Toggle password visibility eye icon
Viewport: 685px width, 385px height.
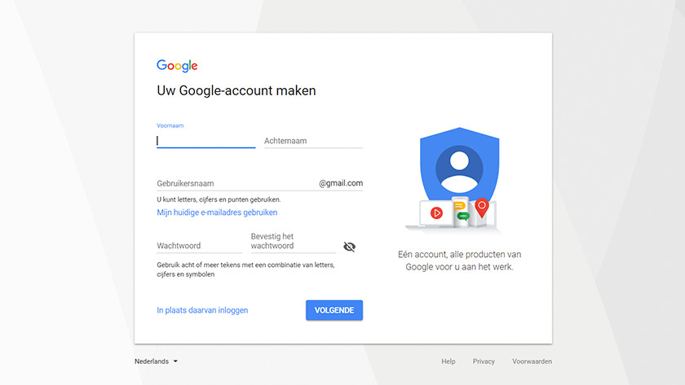click(349, 247)
